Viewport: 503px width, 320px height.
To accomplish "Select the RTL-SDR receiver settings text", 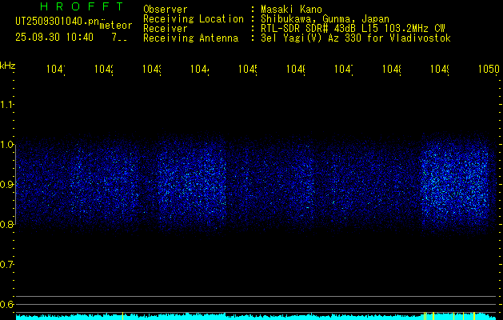I will point(349,28).
